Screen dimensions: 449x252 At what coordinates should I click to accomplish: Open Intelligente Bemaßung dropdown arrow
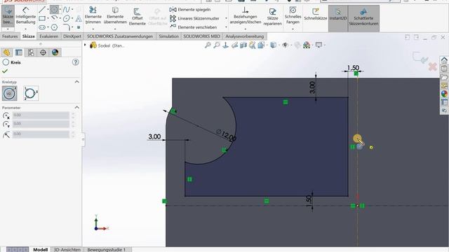coord(25,29)
